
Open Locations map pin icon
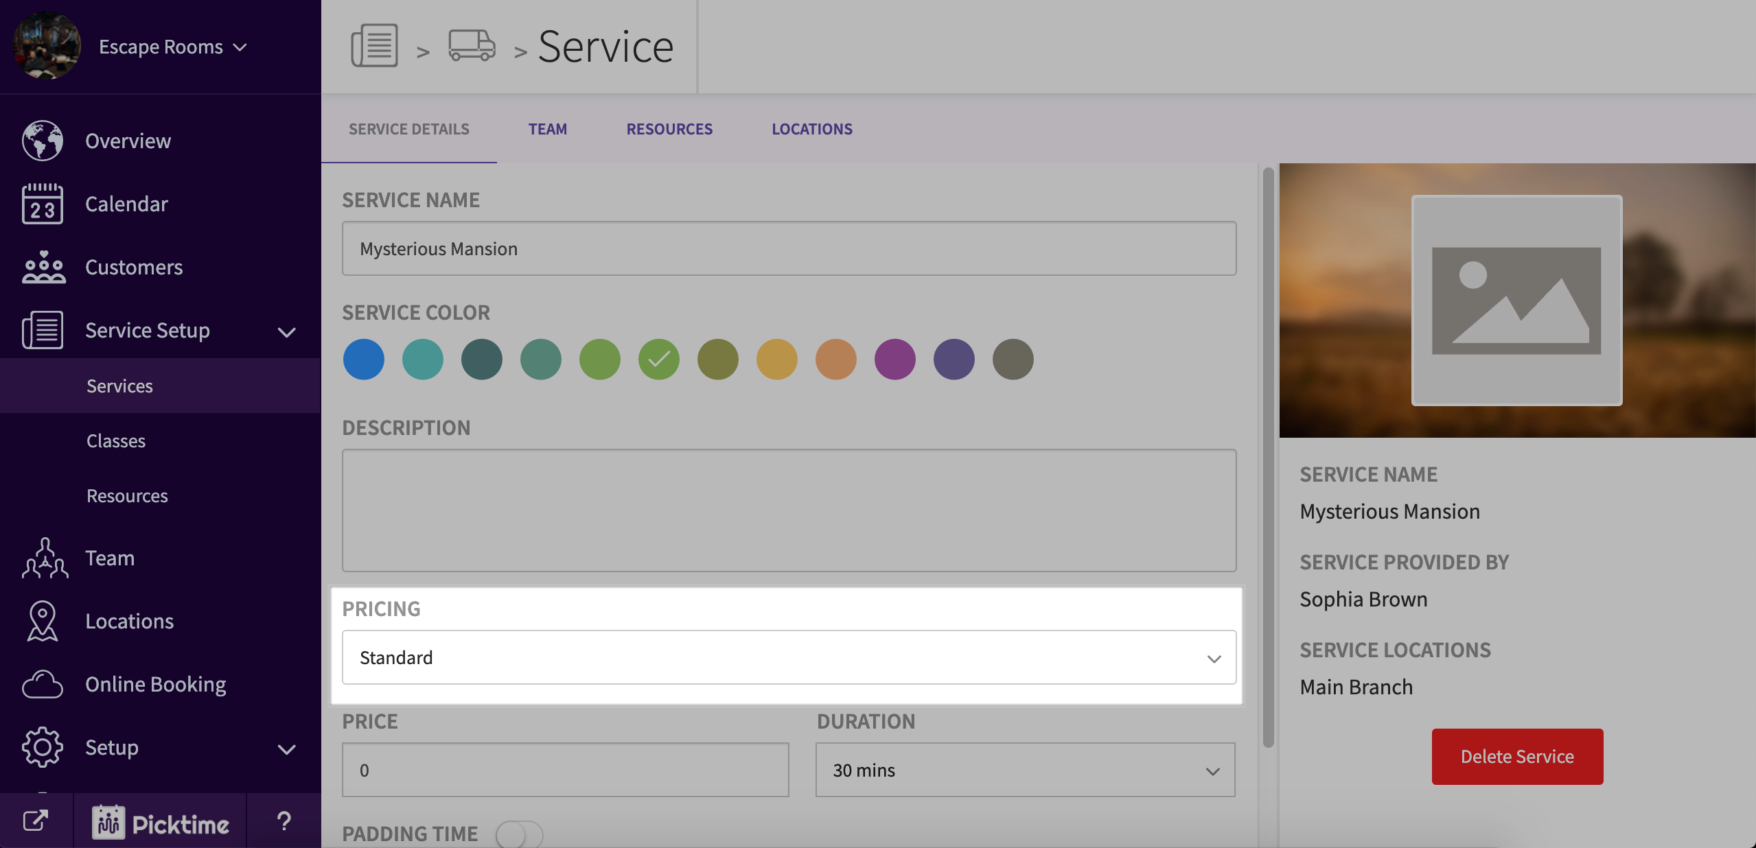click(43, 621)
